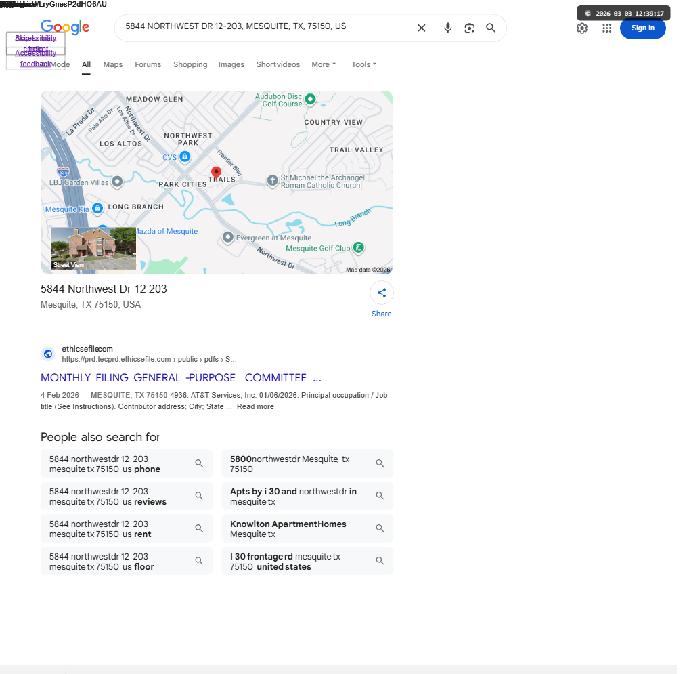The width and height of the screenshot is (685, 674).
Task: Click the timestamp overlay 2026-03-03 12:39:17
Action: pos(623,13)
